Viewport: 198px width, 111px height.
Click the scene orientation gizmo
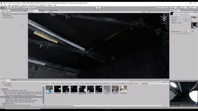click(164, 18)
